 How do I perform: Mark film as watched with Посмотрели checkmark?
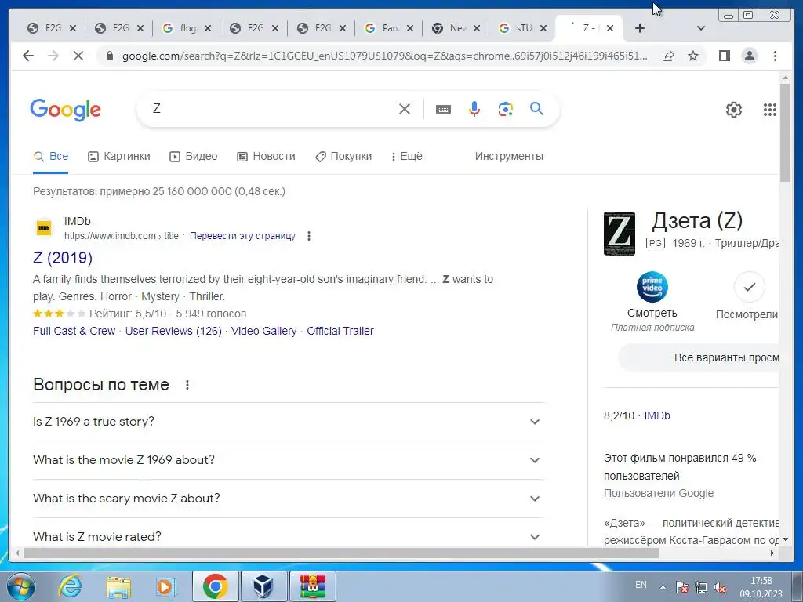749,287
